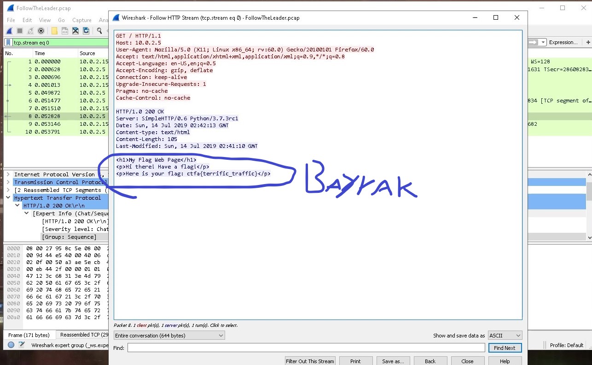Switch to Reassembled TCP tab
Viewport: 592px width, 365px height.
[84, 335]
